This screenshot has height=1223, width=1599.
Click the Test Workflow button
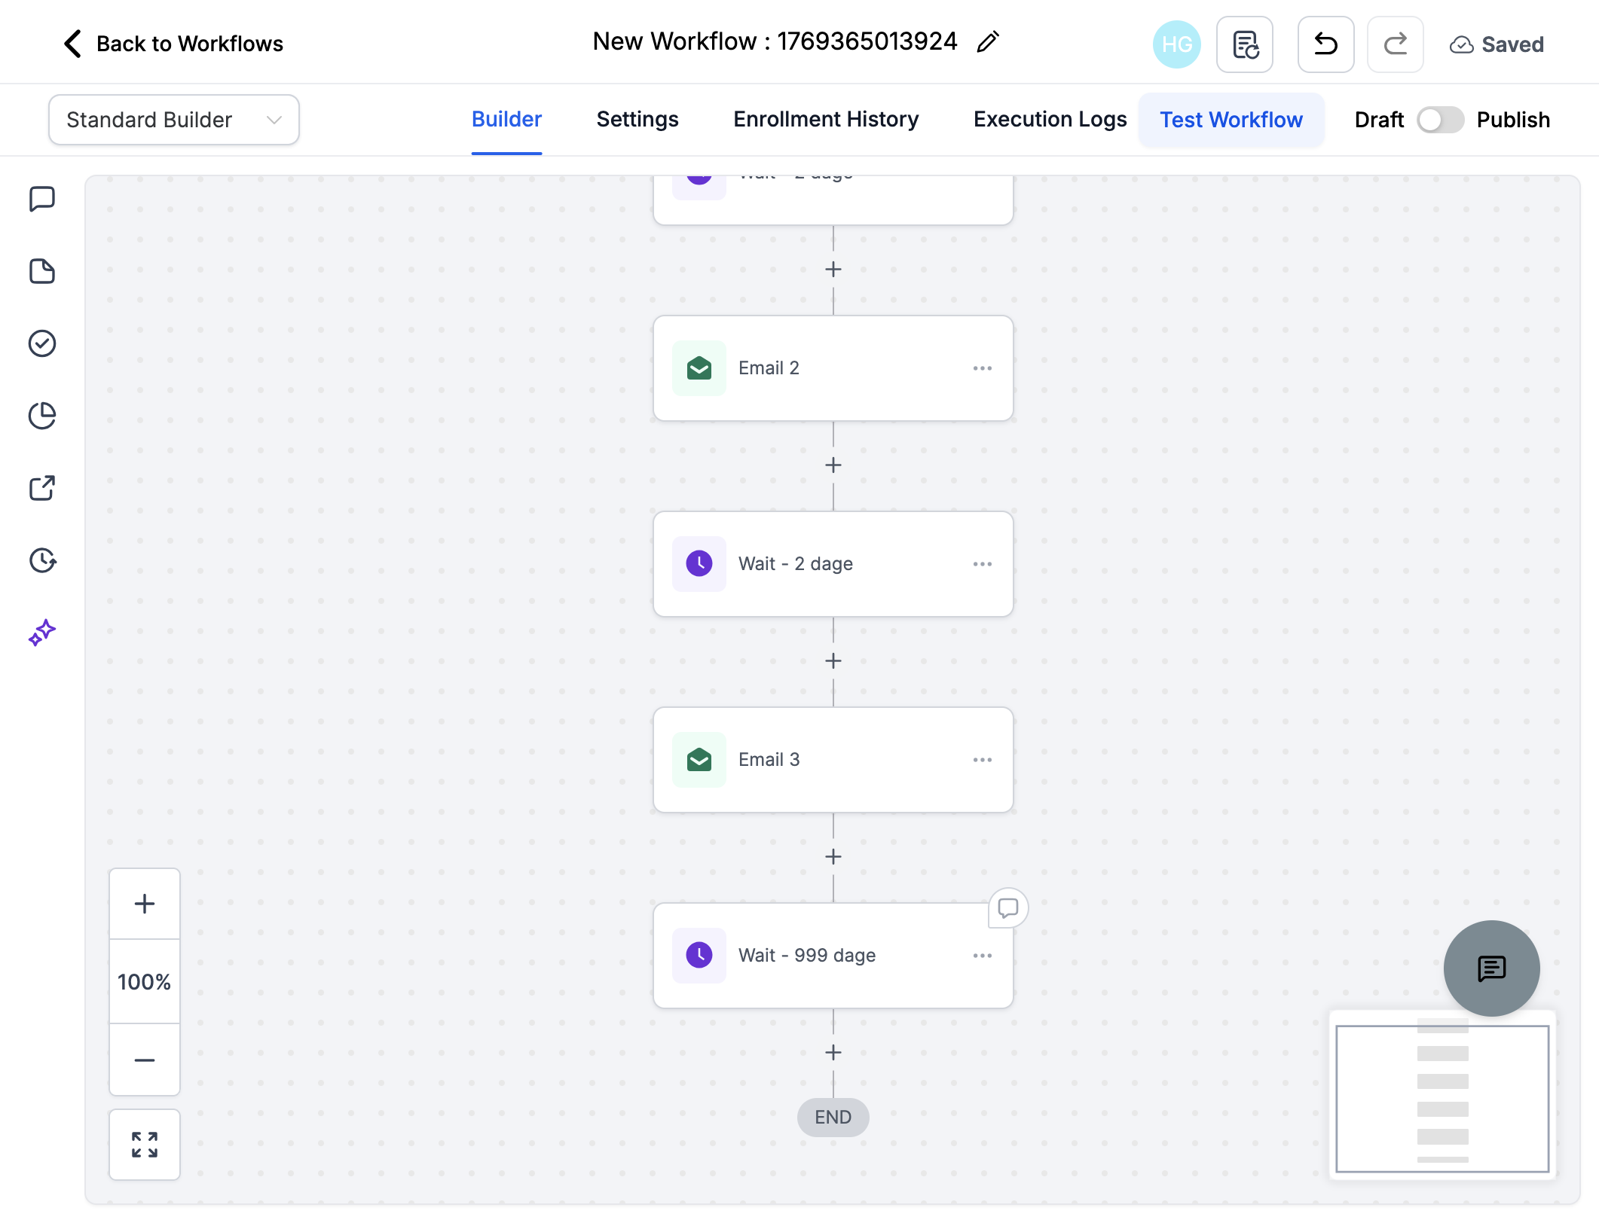pyautogui.click(x=1231, y=120)
